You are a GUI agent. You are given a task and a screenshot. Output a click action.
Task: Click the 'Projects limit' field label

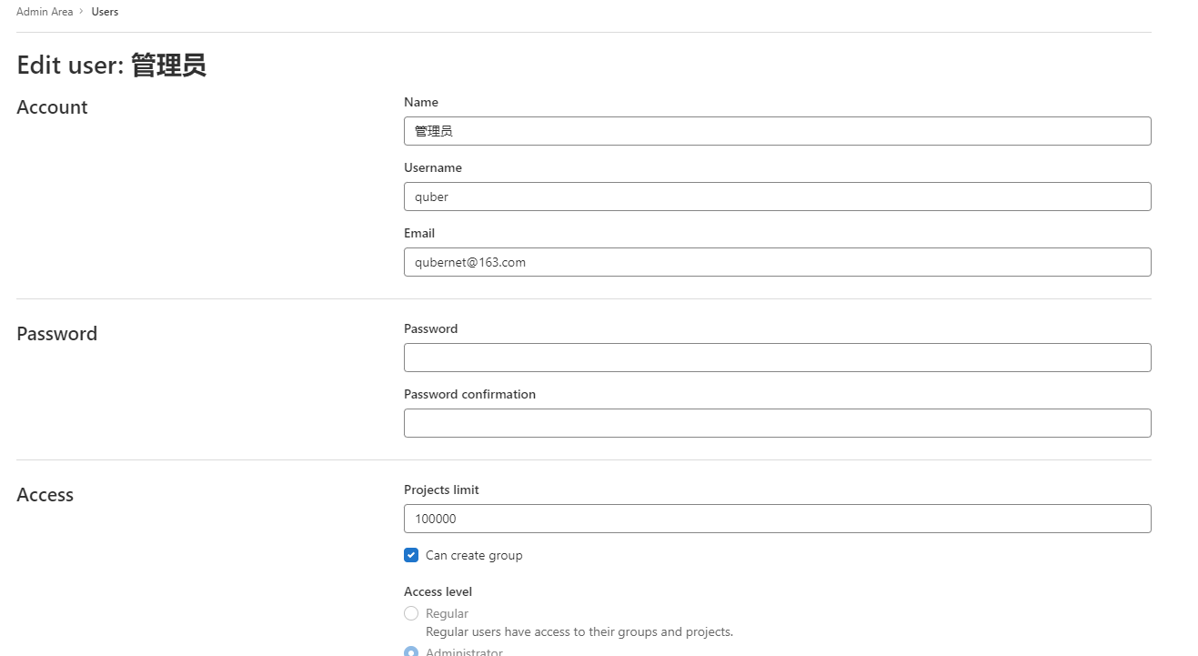point(441,489)
